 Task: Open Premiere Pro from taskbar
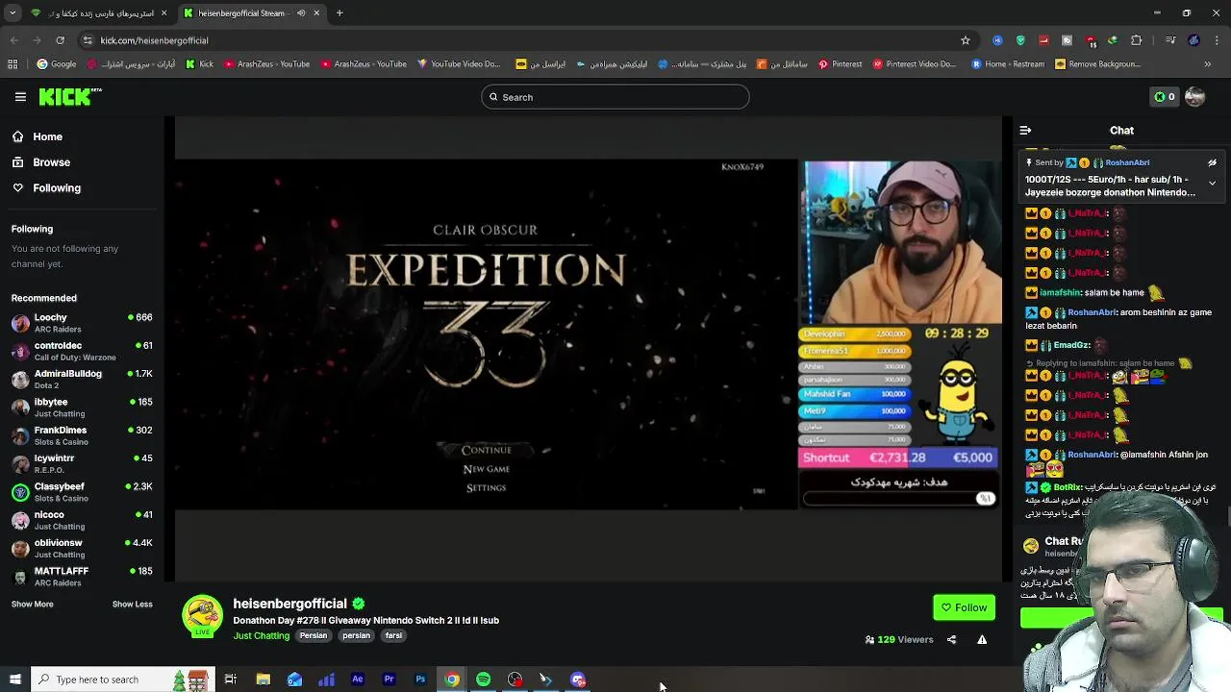coord(389,680)
